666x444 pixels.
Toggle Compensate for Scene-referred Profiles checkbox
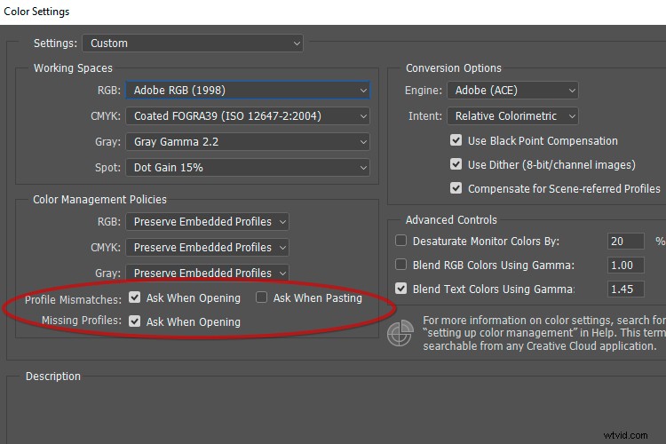tap(456, 187)
